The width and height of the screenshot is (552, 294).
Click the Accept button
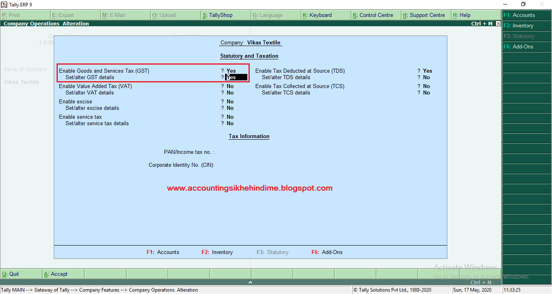click(x=63, y=274)
